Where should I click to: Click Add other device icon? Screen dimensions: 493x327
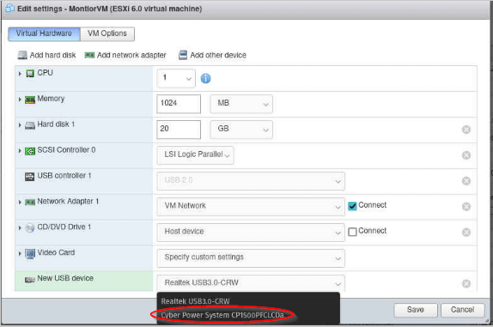click(x=183, y=55)
